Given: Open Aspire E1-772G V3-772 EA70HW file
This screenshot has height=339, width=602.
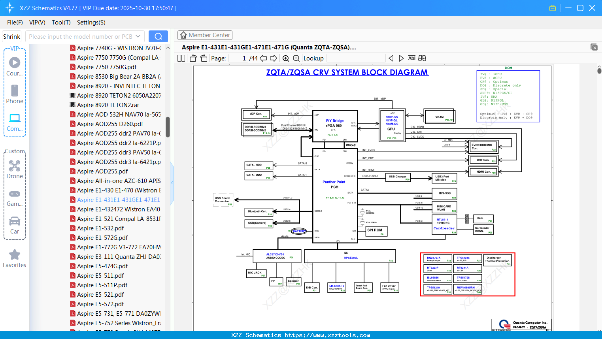Looking at the screenshot, I should [x=115, y=247].
